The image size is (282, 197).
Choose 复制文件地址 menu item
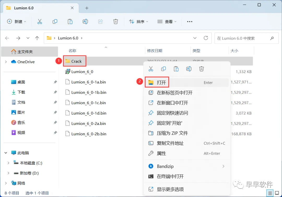coord(187,143)
